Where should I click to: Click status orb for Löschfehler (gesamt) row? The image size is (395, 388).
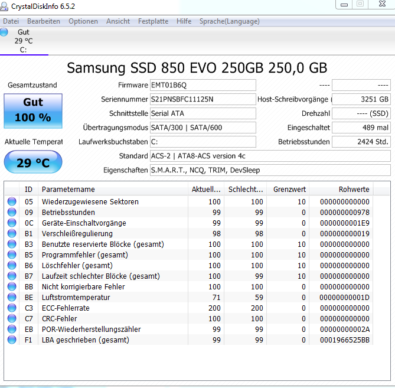tap(12, 265)
